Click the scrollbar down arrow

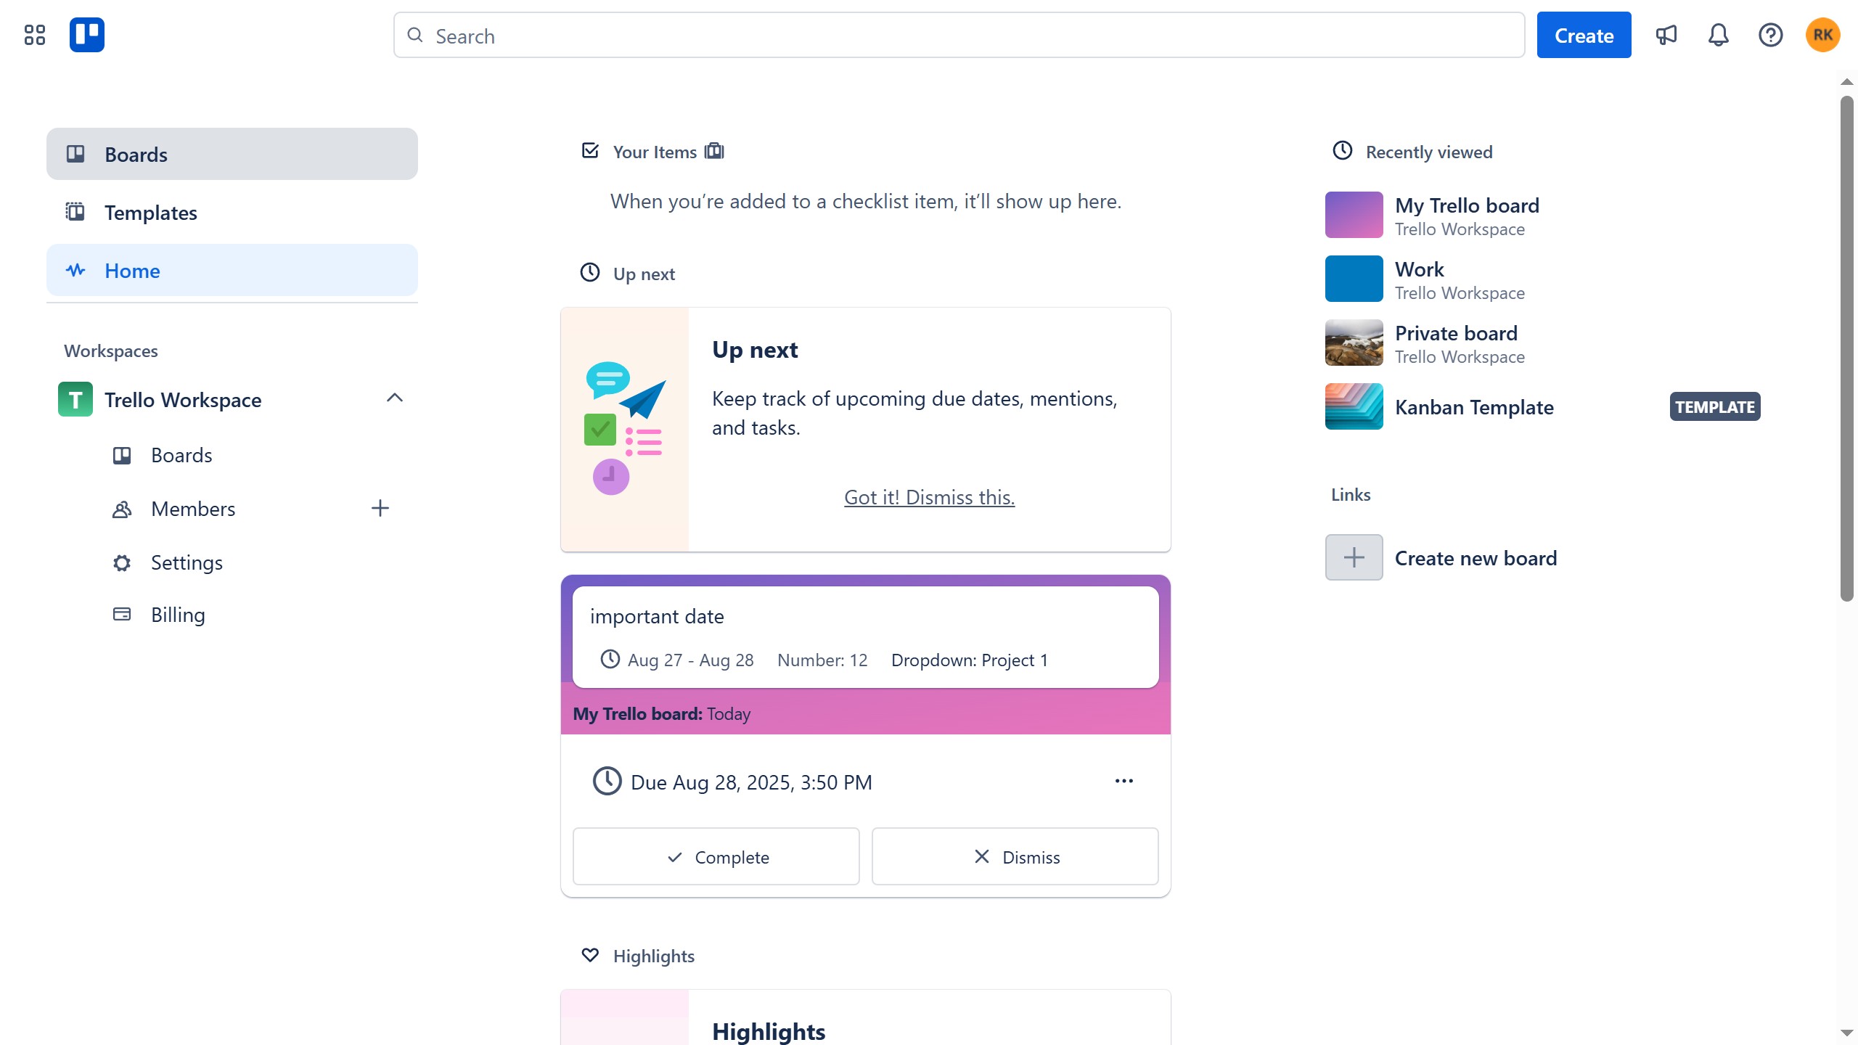(x=1846, y=1033)
